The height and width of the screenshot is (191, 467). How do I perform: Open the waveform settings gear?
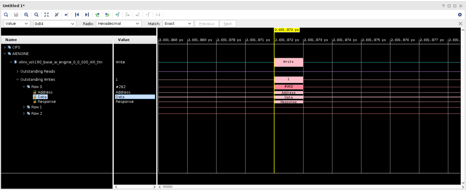[460, 14]
